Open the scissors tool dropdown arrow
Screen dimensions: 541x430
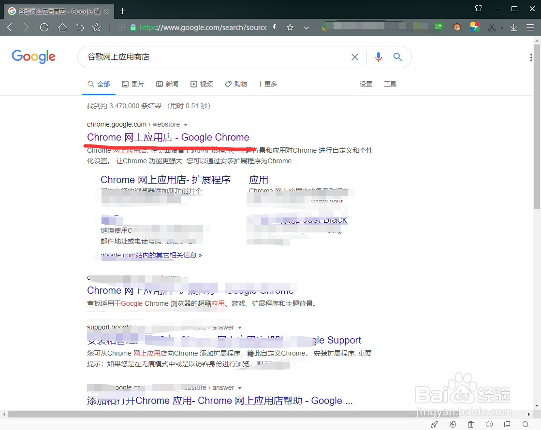tap(502, 28)
